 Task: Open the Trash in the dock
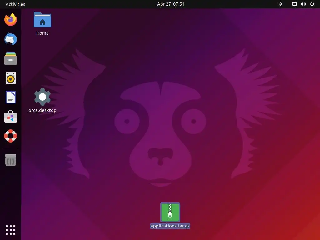pos(11,160)
